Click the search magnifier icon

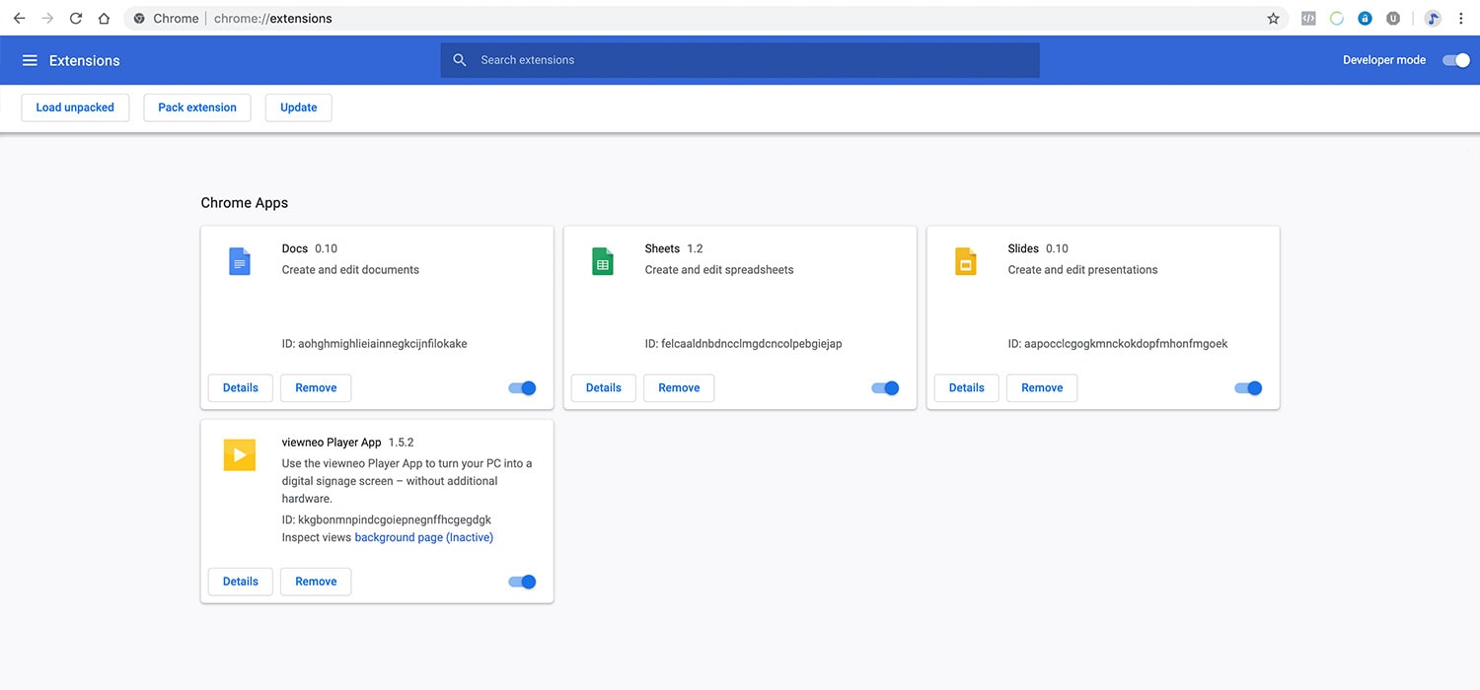(460, 60)
